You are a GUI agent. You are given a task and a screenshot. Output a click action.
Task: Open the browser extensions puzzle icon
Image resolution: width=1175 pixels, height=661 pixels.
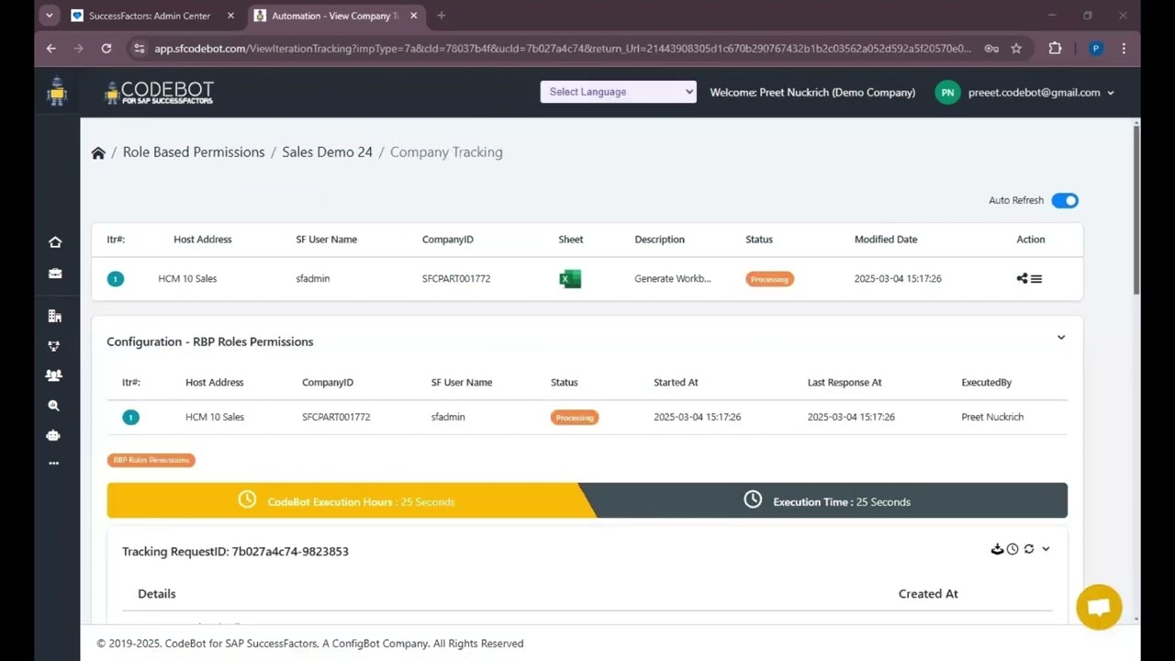pos(1055,49)
